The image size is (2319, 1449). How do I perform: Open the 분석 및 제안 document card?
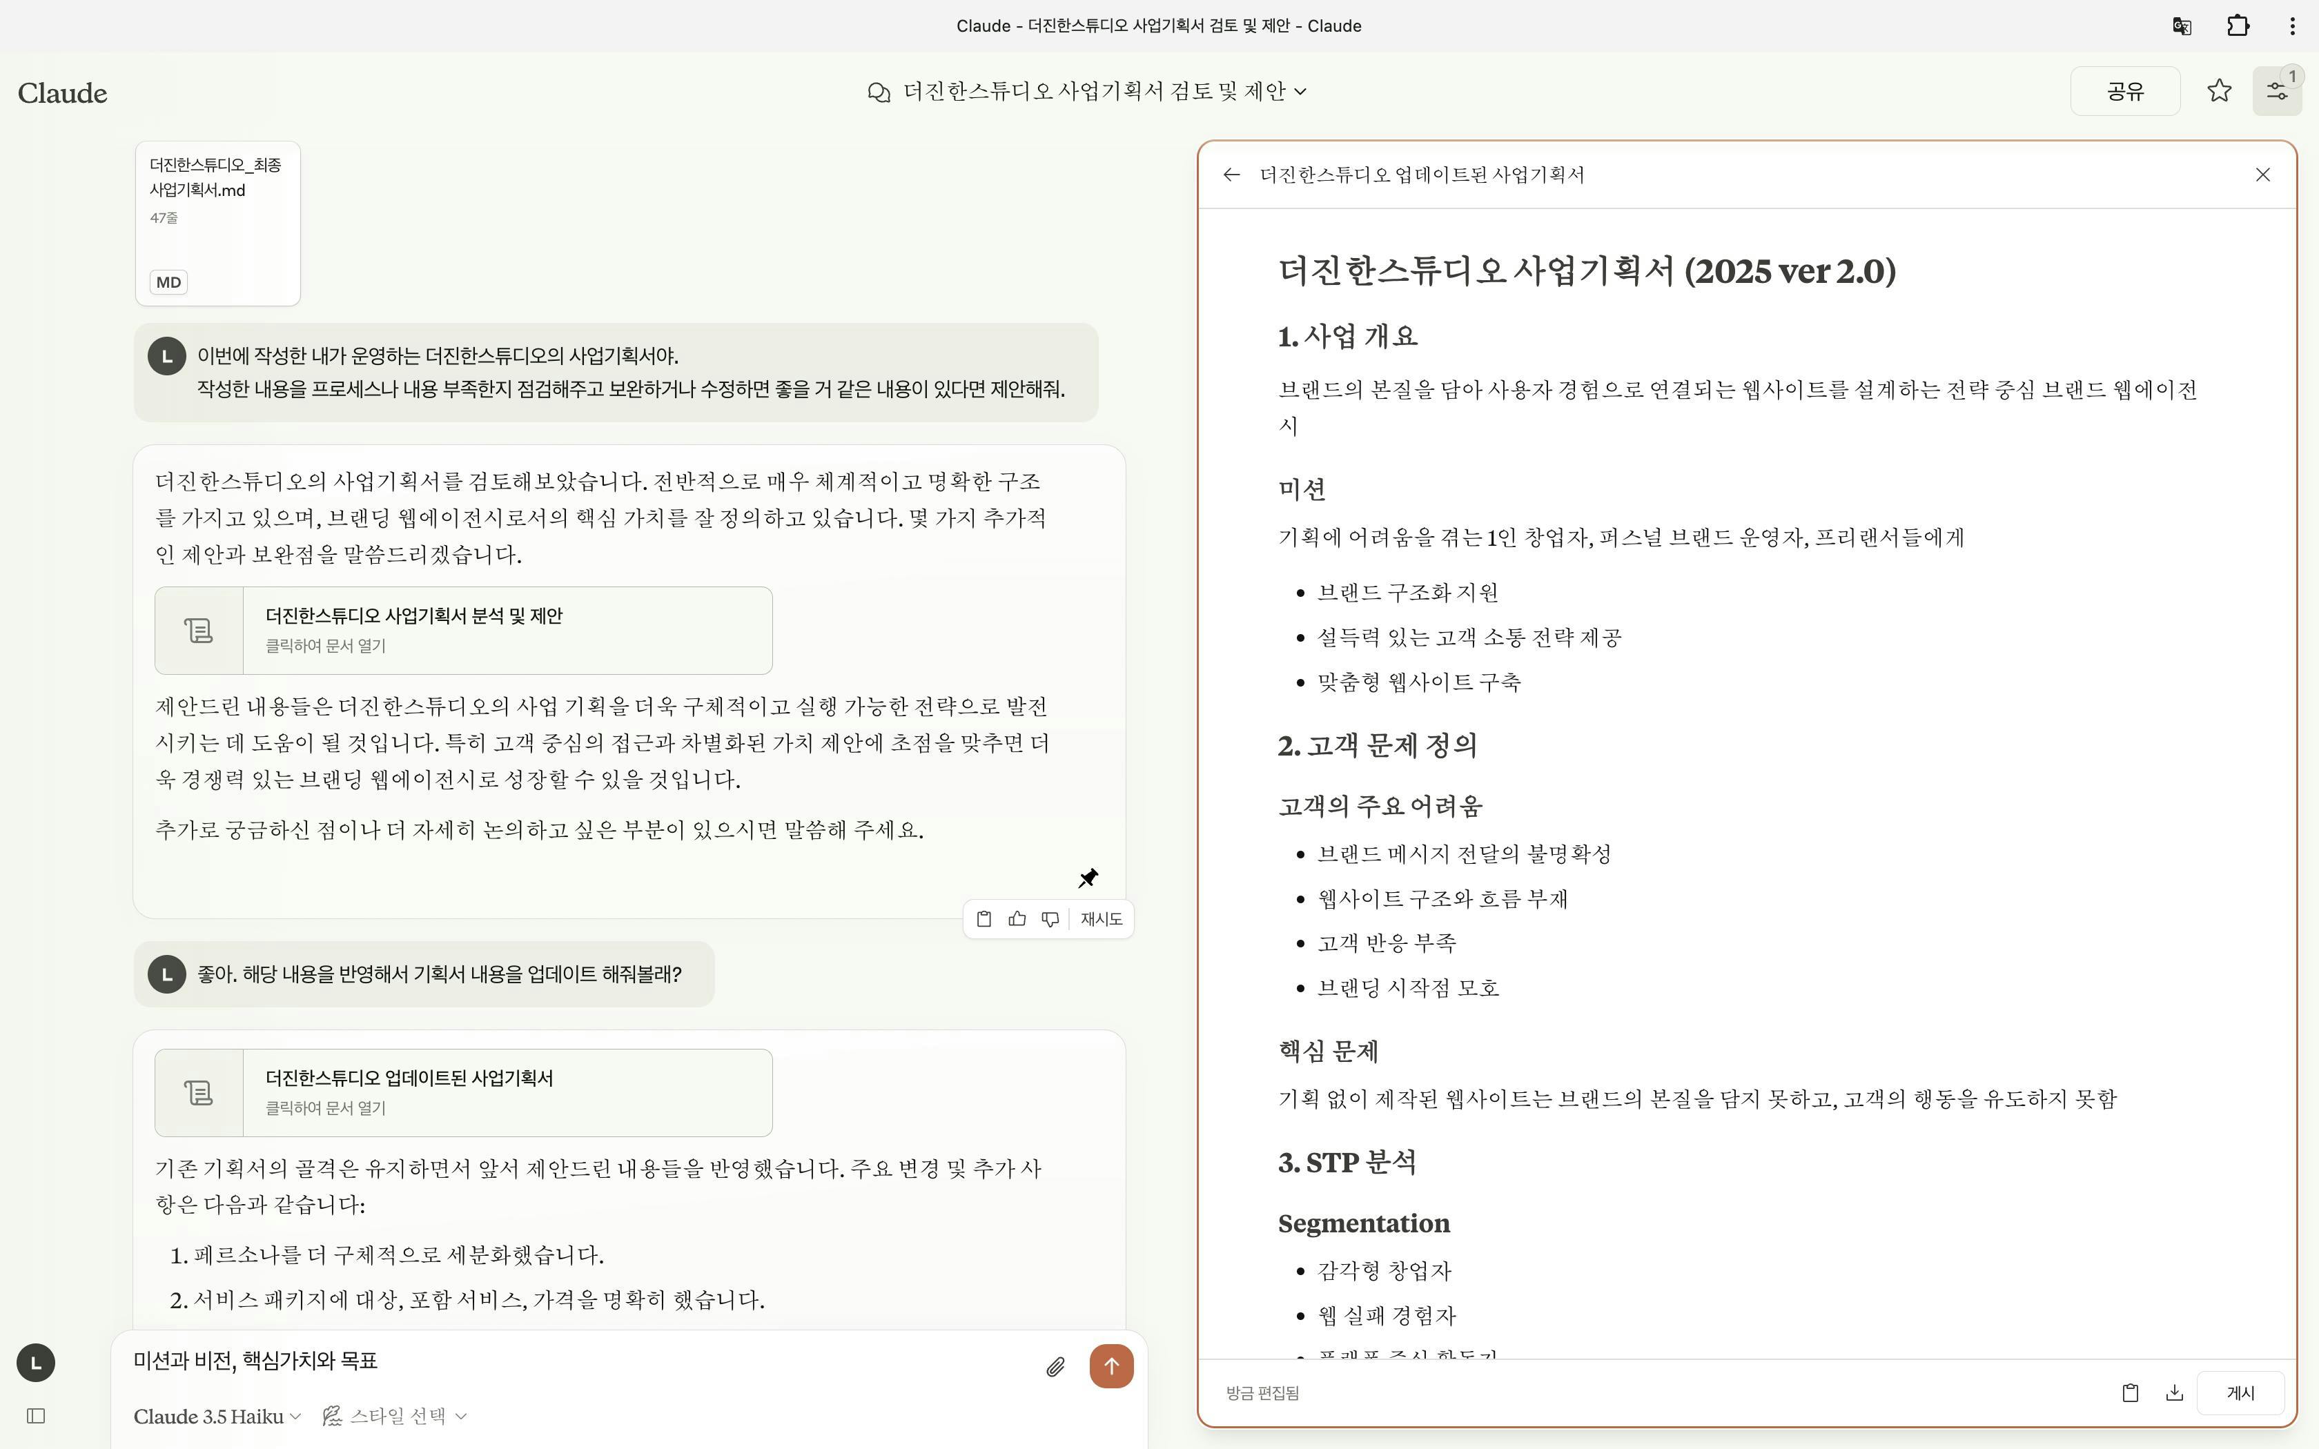click(x=463, y=629)
